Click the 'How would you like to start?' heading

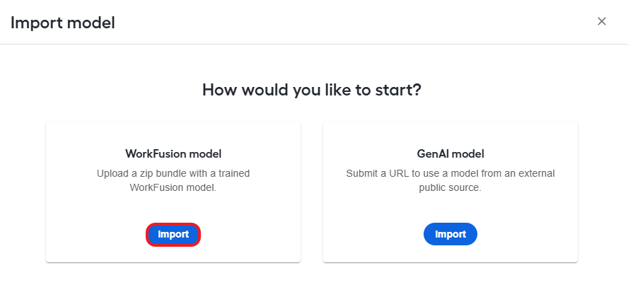(312, 90)
